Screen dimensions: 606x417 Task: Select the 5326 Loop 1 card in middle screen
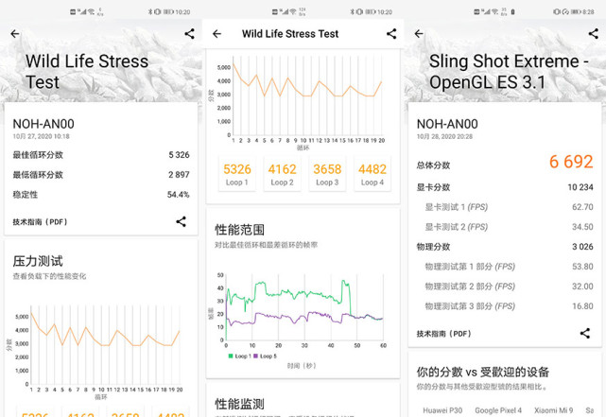pyautogui.click(x=237, y=174)
